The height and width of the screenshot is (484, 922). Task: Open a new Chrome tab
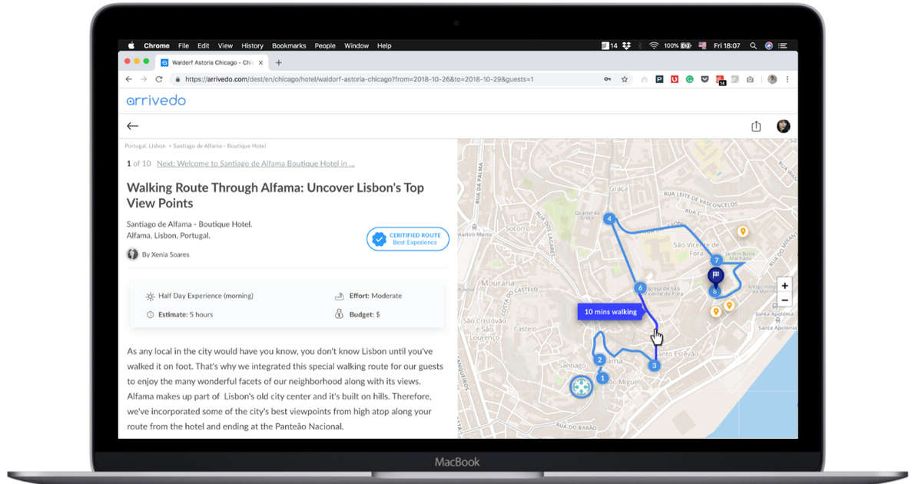(279, 62)
